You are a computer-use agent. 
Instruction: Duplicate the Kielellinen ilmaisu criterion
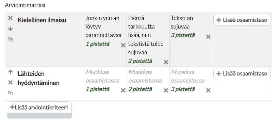(11, 39)
